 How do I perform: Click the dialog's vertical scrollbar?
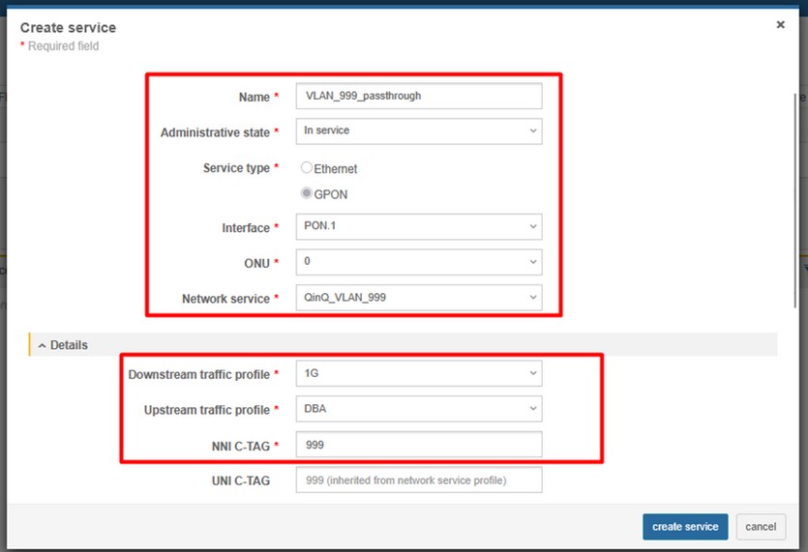pyautogui.click(x=796, y=193)
